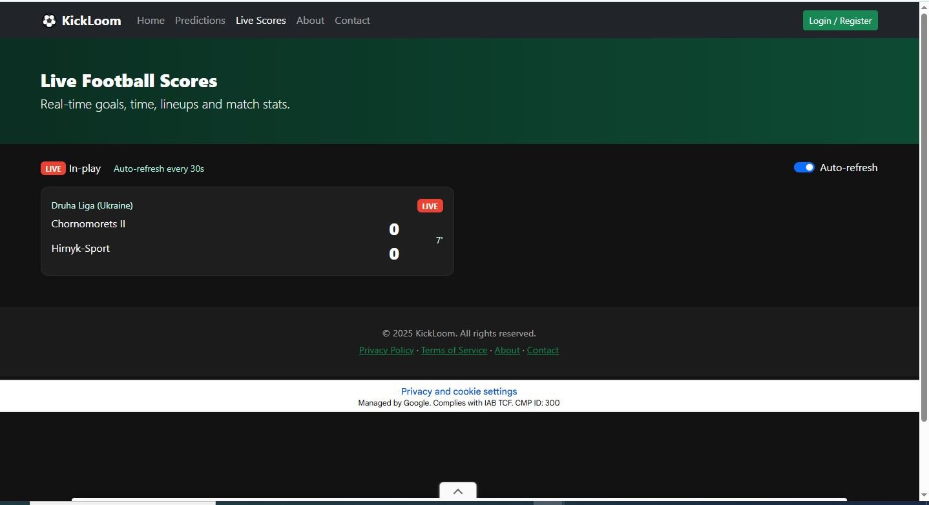Open the Chornomorets II vs Hirnyk-Sport match card

pyautogui.click(x=247, y=236)
